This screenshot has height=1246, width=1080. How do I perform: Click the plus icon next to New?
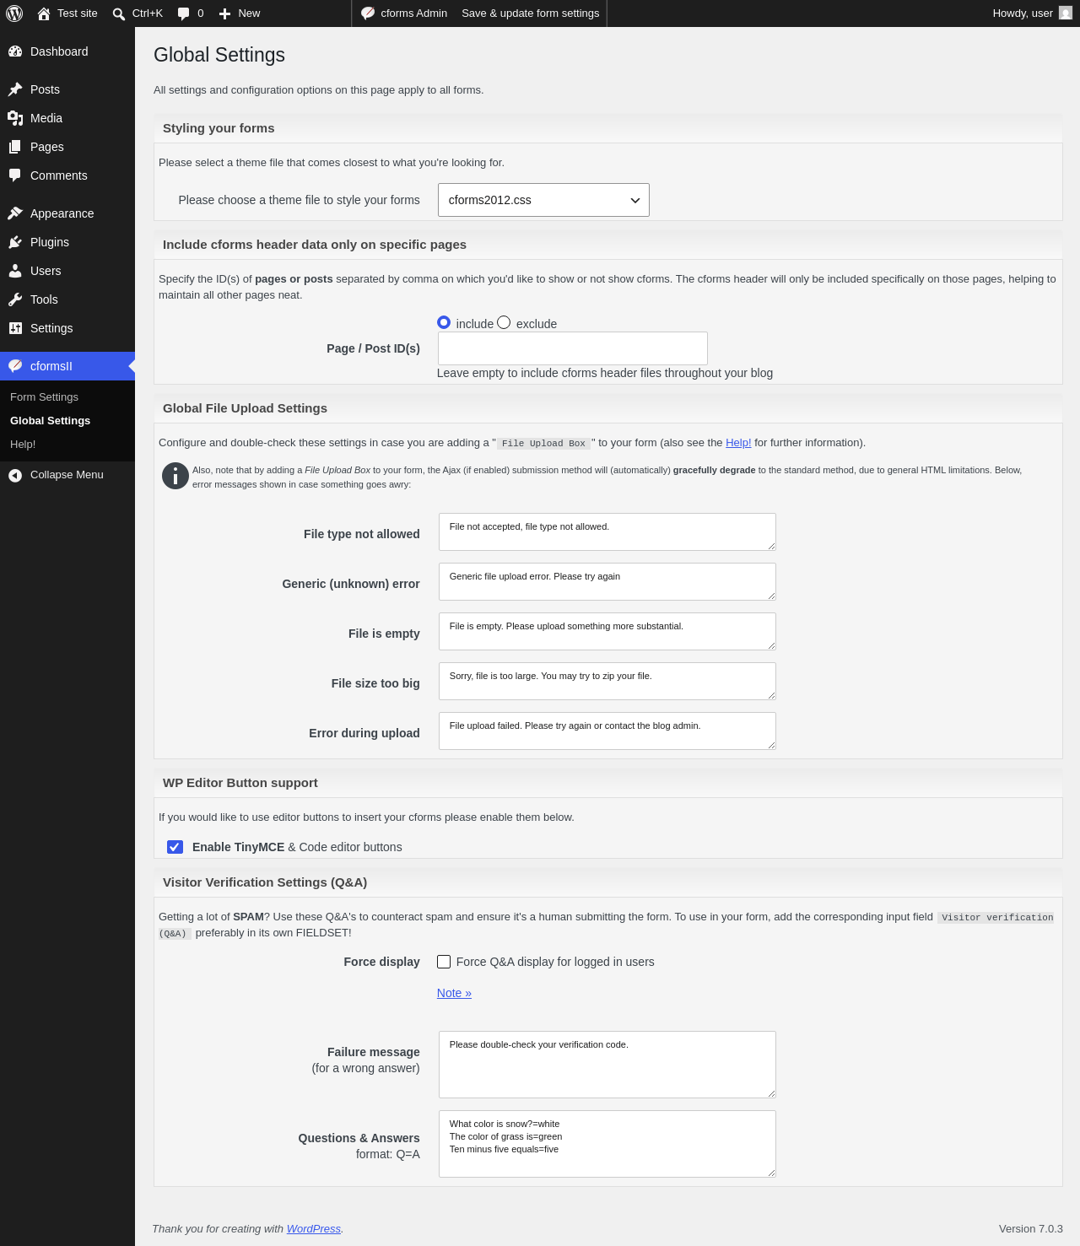[x=225, y=13]
